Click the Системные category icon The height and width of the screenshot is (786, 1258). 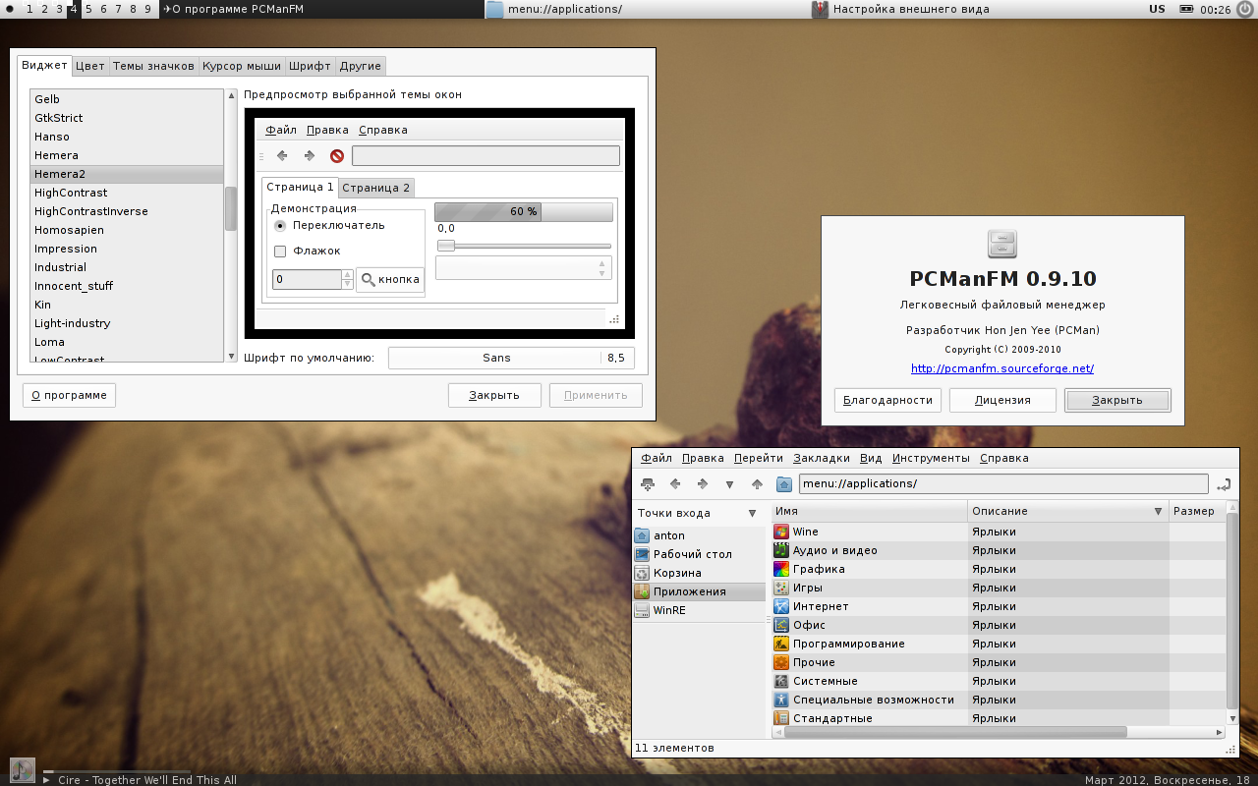[x=781, y=681]
